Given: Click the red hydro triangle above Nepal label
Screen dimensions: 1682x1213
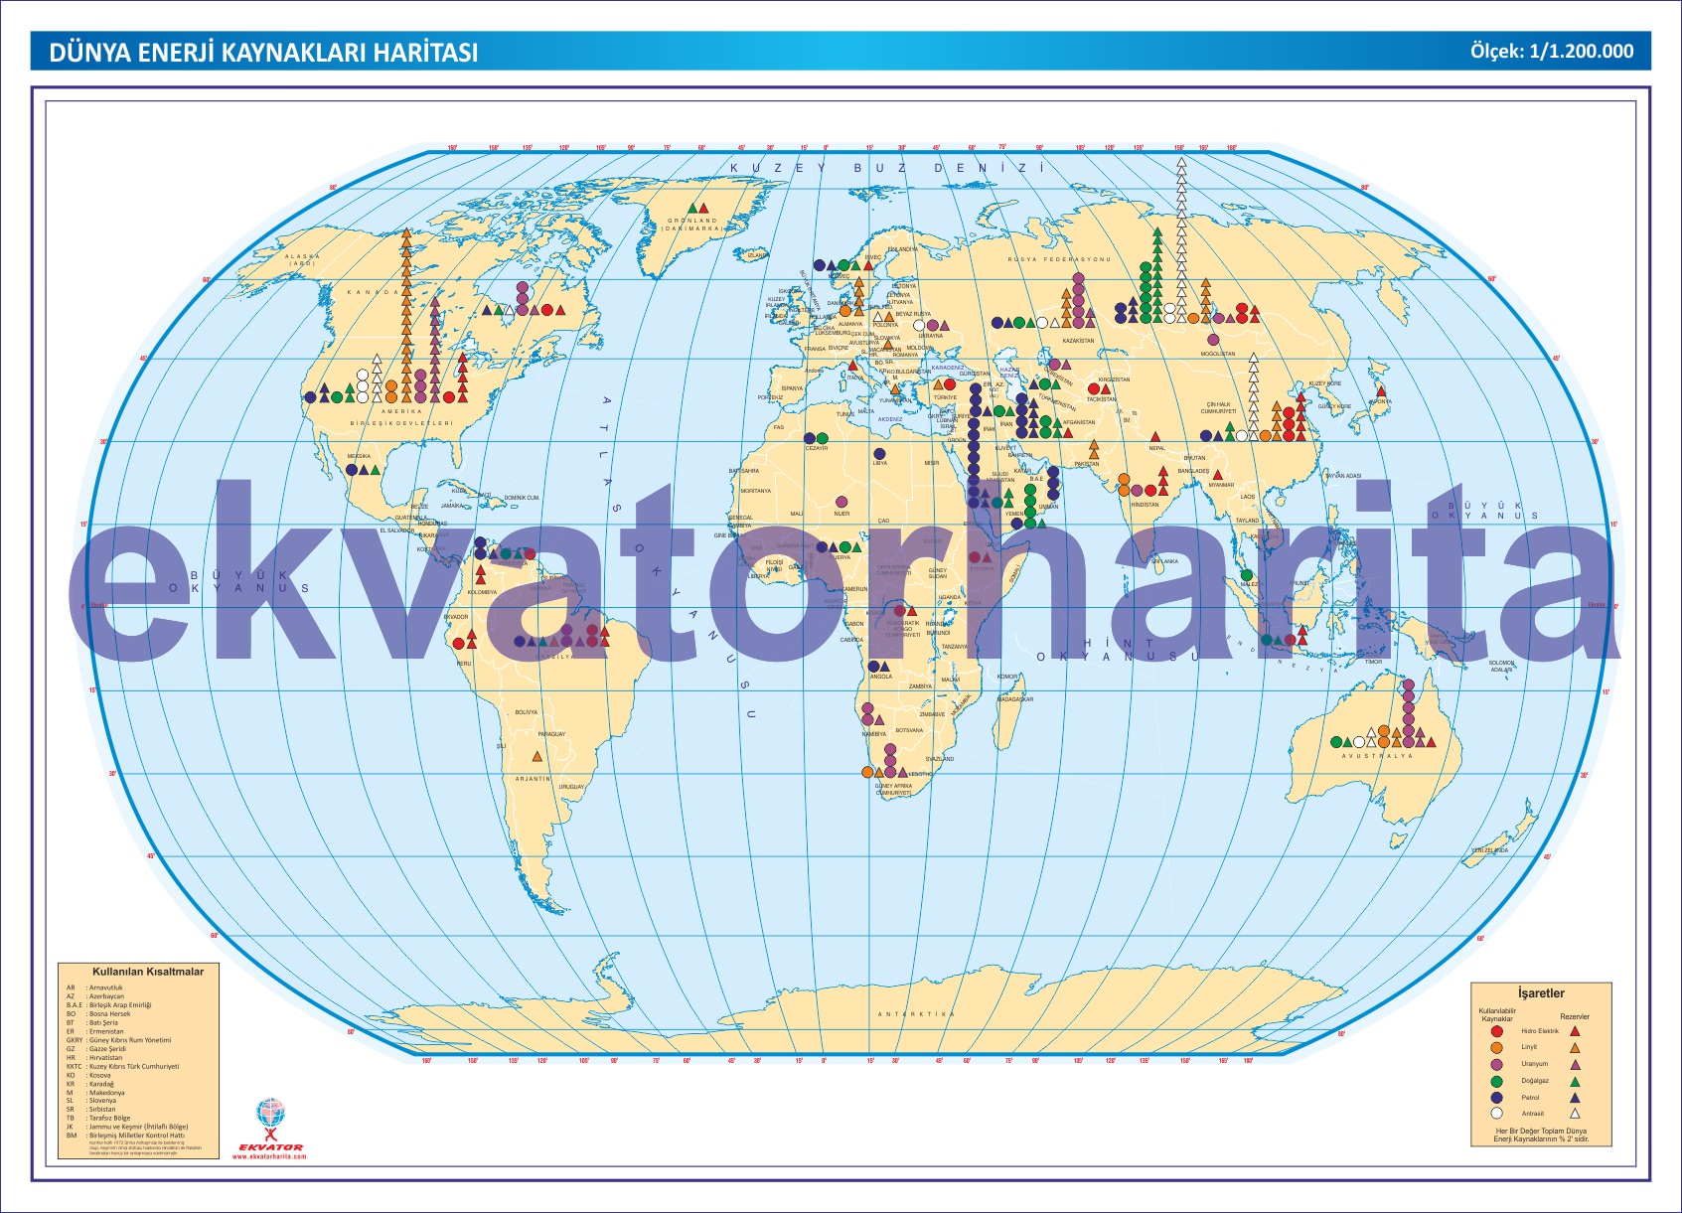Looking at the screenshot, I should pos(1155,436).
